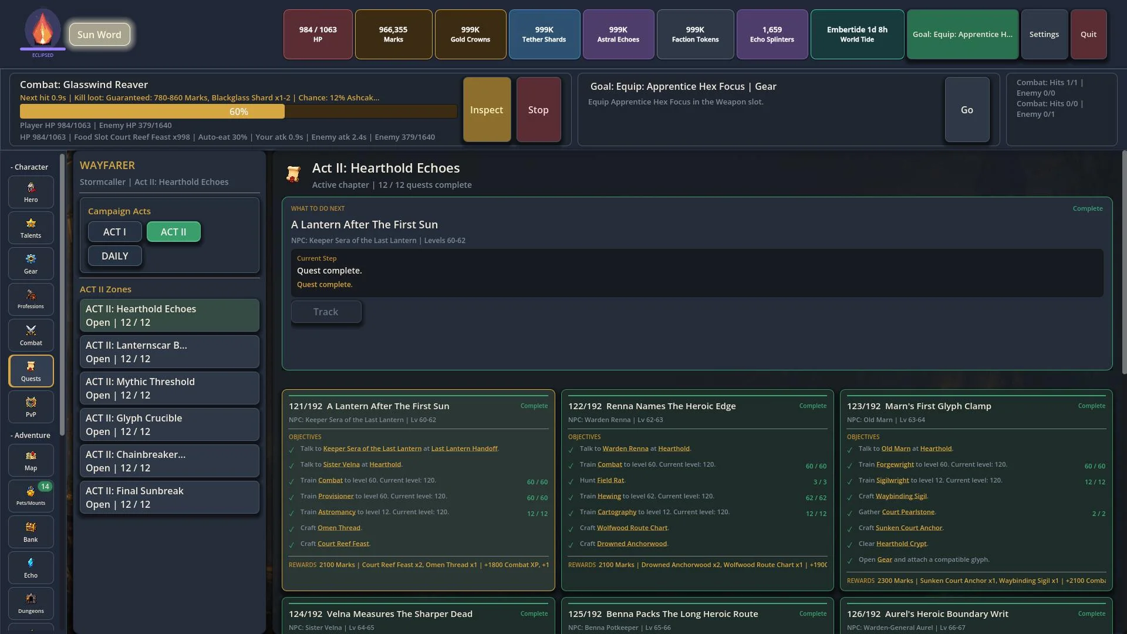The image size is (1127, 634).
Task: Click the main quest panel scrollbar
Action: 1124,262
